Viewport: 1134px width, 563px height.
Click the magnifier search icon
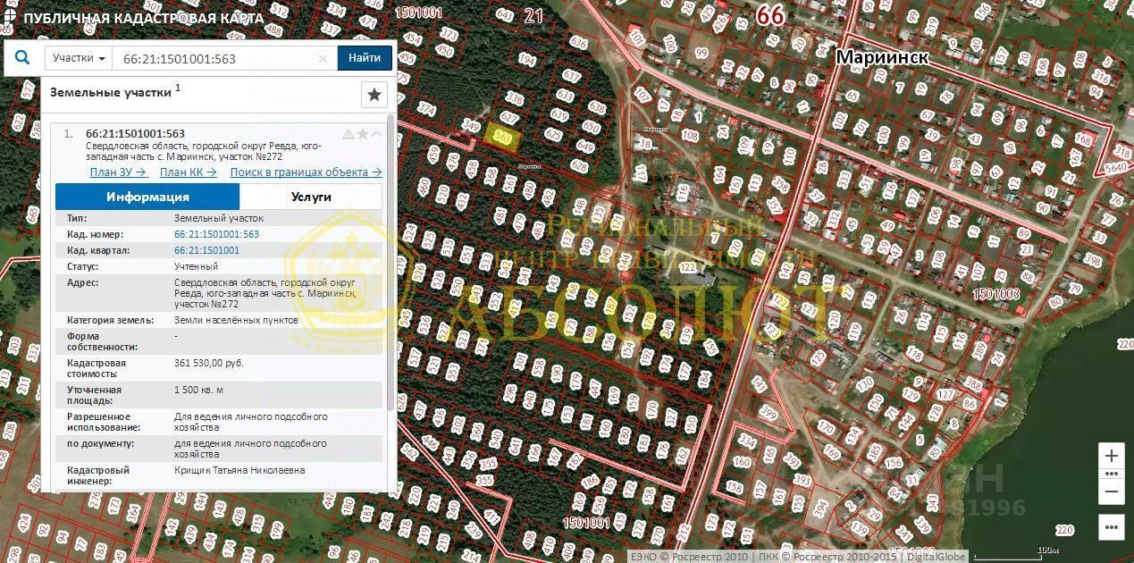point(22,58)
